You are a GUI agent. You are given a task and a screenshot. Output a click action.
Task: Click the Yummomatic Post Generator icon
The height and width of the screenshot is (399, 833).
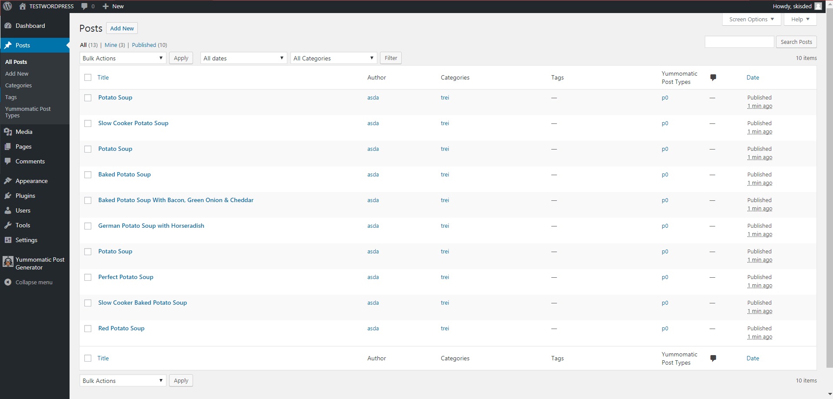coord(8,261)
